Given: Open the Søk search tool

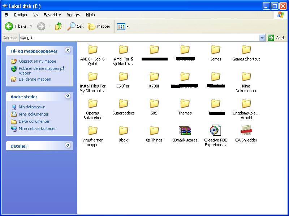Looking at the screenshot, I should pos(76,26).
